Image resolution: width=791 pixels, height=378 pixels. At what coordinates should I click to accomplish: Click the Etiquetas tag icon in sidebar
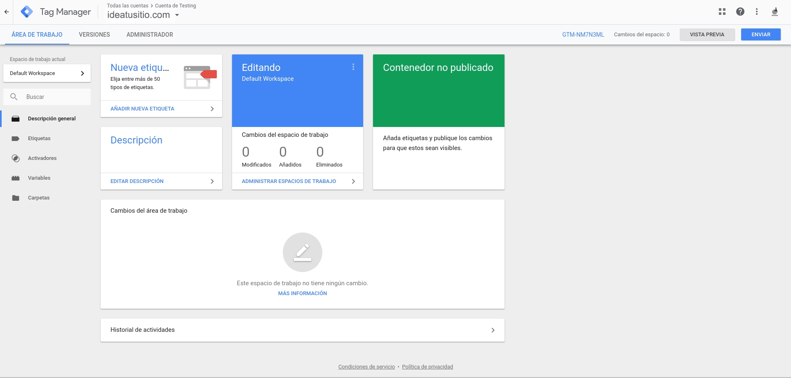tap(16, 139)
